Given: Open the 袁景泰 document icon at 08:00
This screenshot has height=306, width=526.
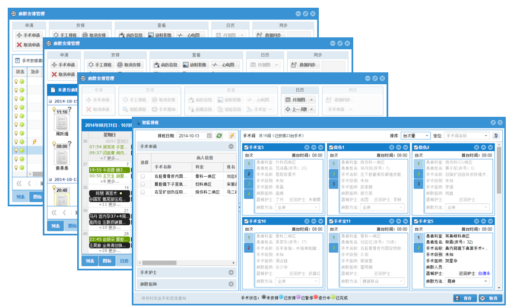Looking at the screenshot, I should coord(62,157).
